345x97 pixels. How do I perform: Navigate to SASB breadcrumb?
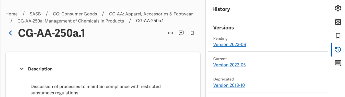tap(35, 14)
